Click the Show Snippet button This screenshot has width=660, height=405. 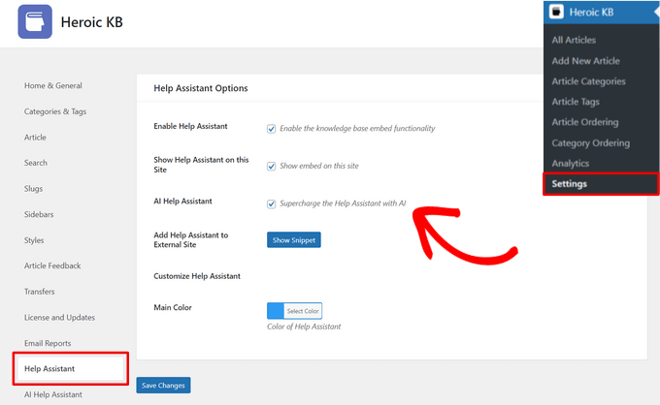tap(293, 239)
